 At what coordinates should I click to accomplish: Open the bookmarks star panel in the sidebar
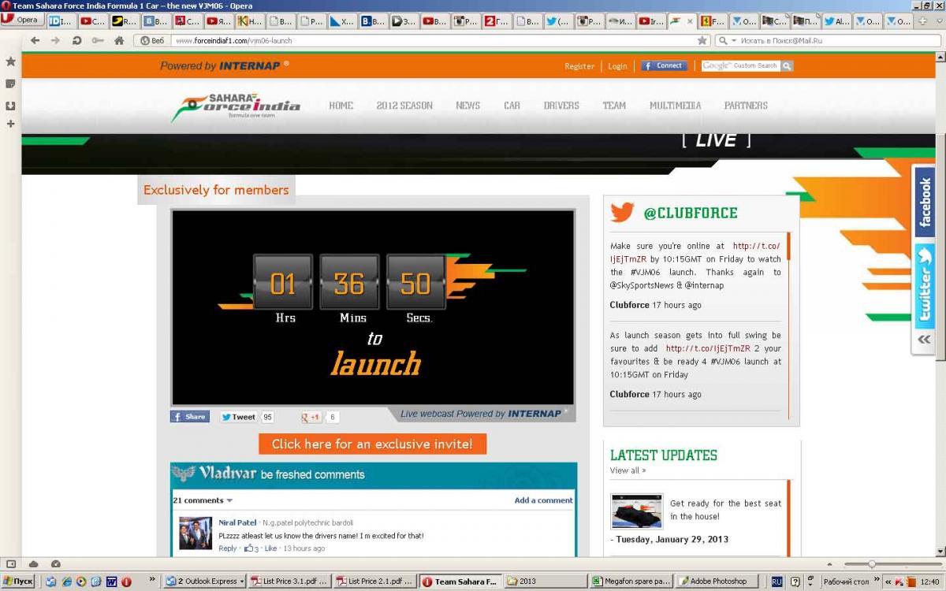(10, 61)
